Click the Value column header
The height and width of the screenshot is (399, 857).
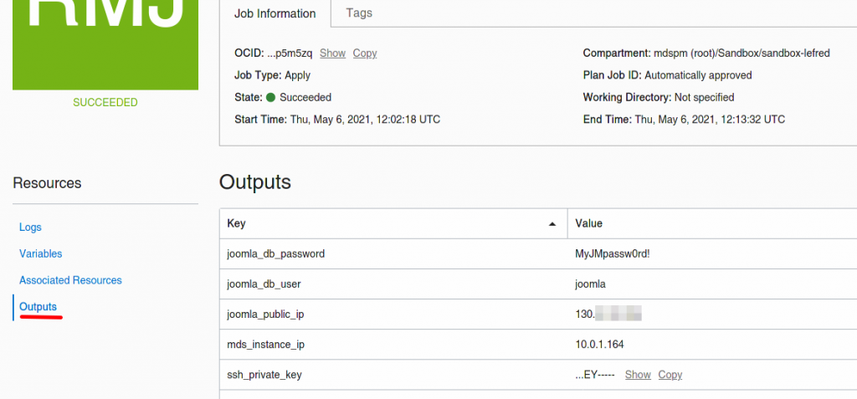pos(588,223)
